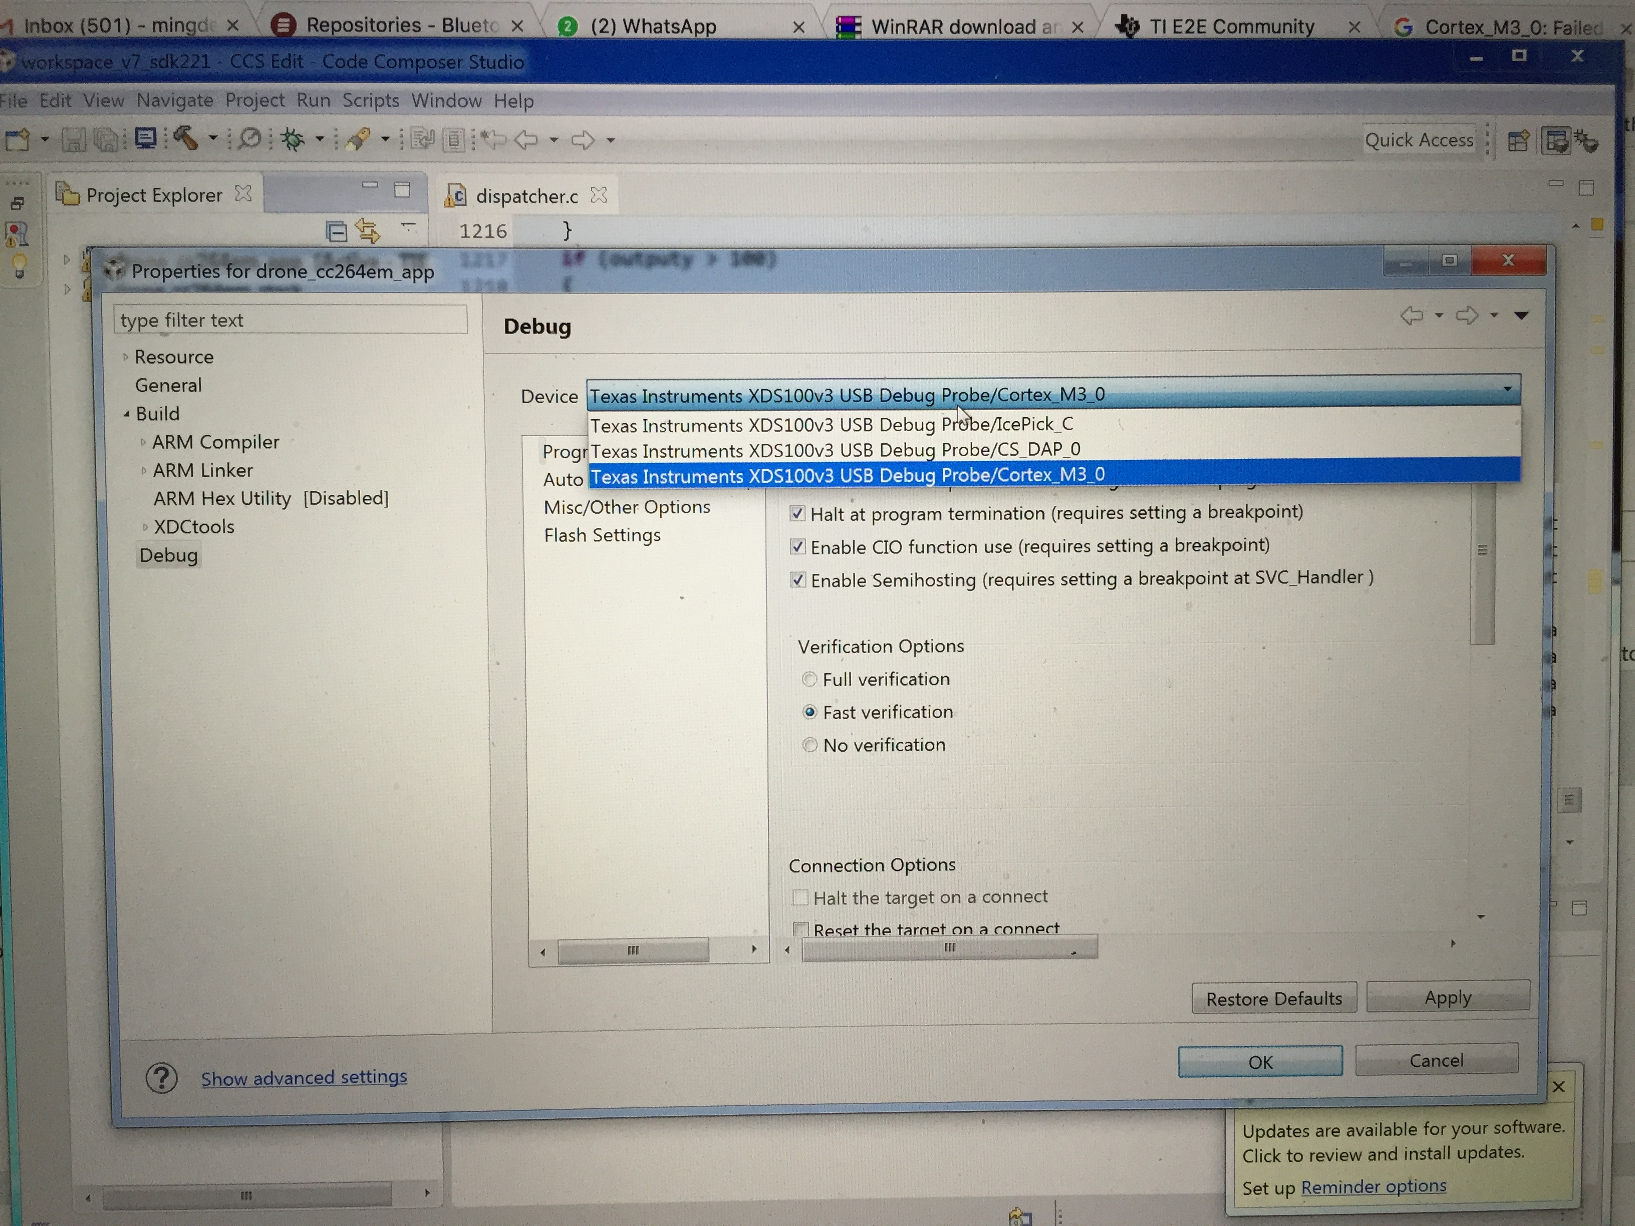Viewport: 1635px width, 1226px height.
Task: Open the Project menu
Action: click(x=255, y=100)
